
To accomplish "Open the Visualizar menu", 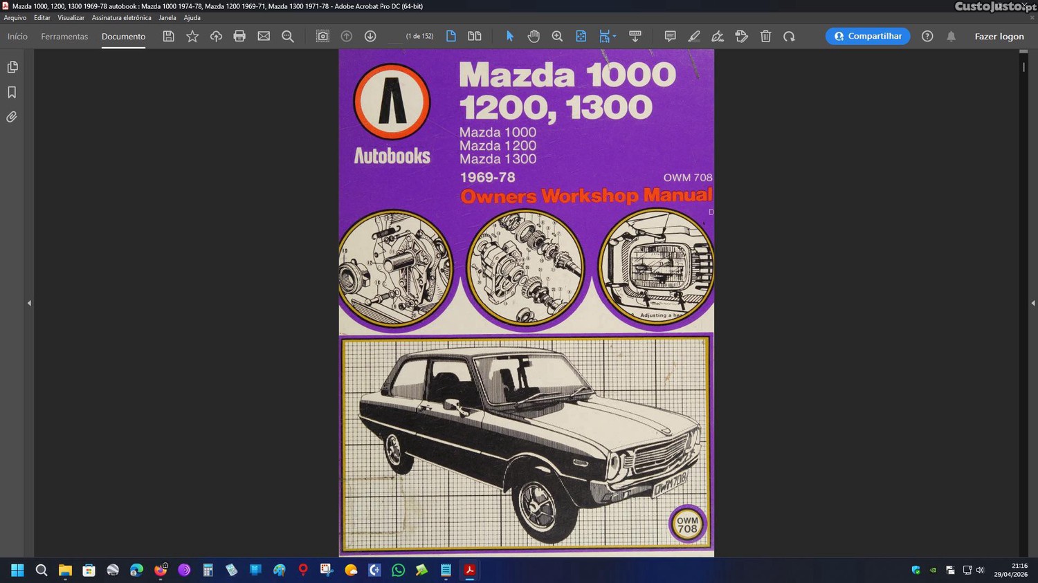I will point(71,18).
